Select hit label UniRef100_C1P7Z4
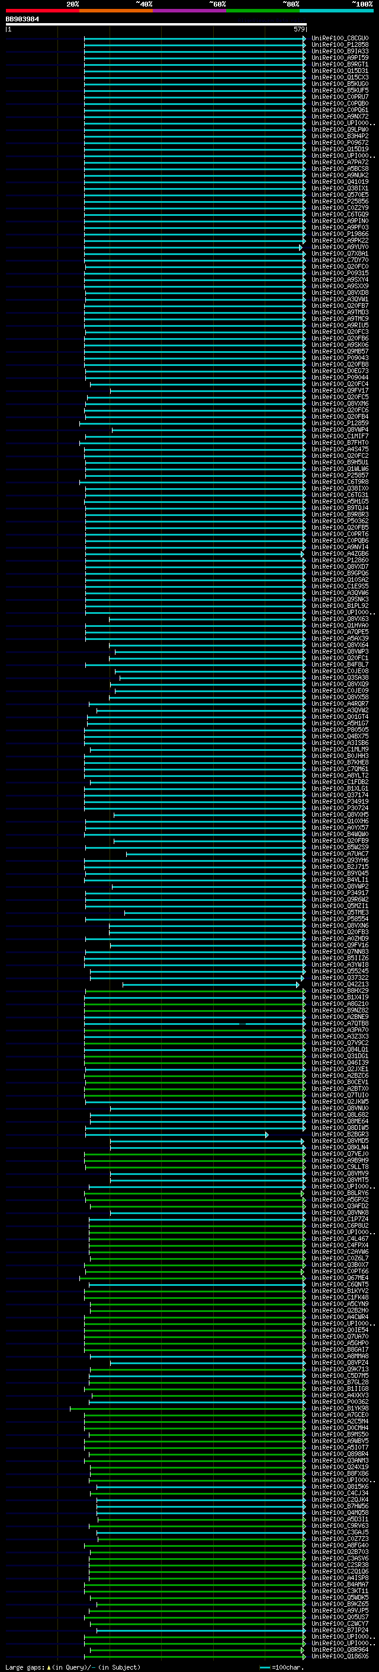This screenshot has height=1672, width=379. pos(339,1219)
